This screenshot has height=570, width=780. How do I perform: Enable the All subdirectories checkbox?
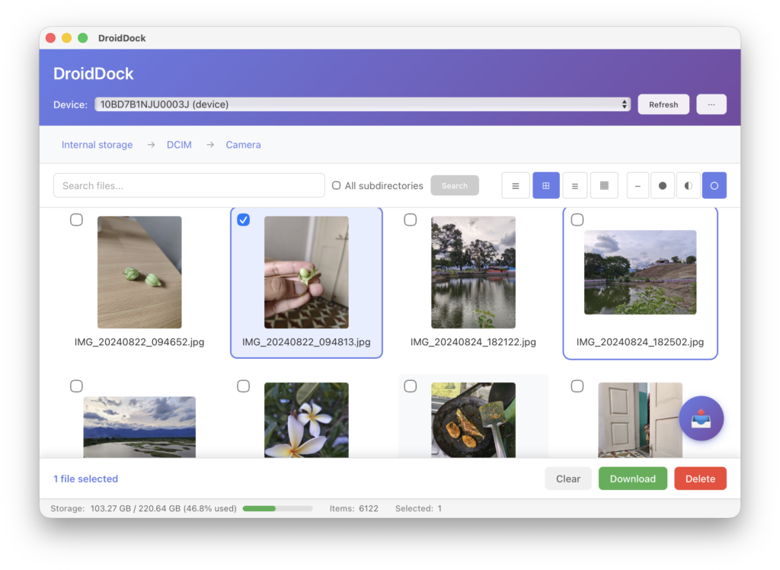(337, 185)
